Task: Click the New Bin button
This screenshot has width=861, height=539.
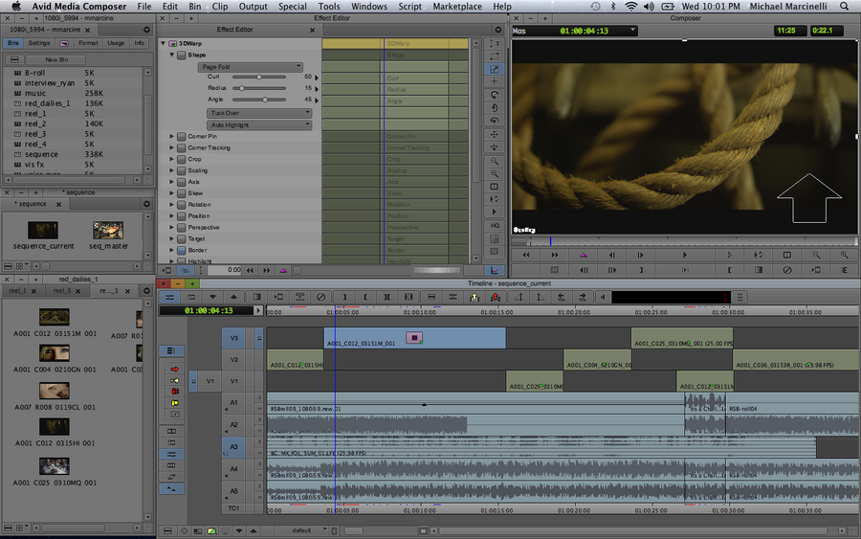Action: pos(56,59)
